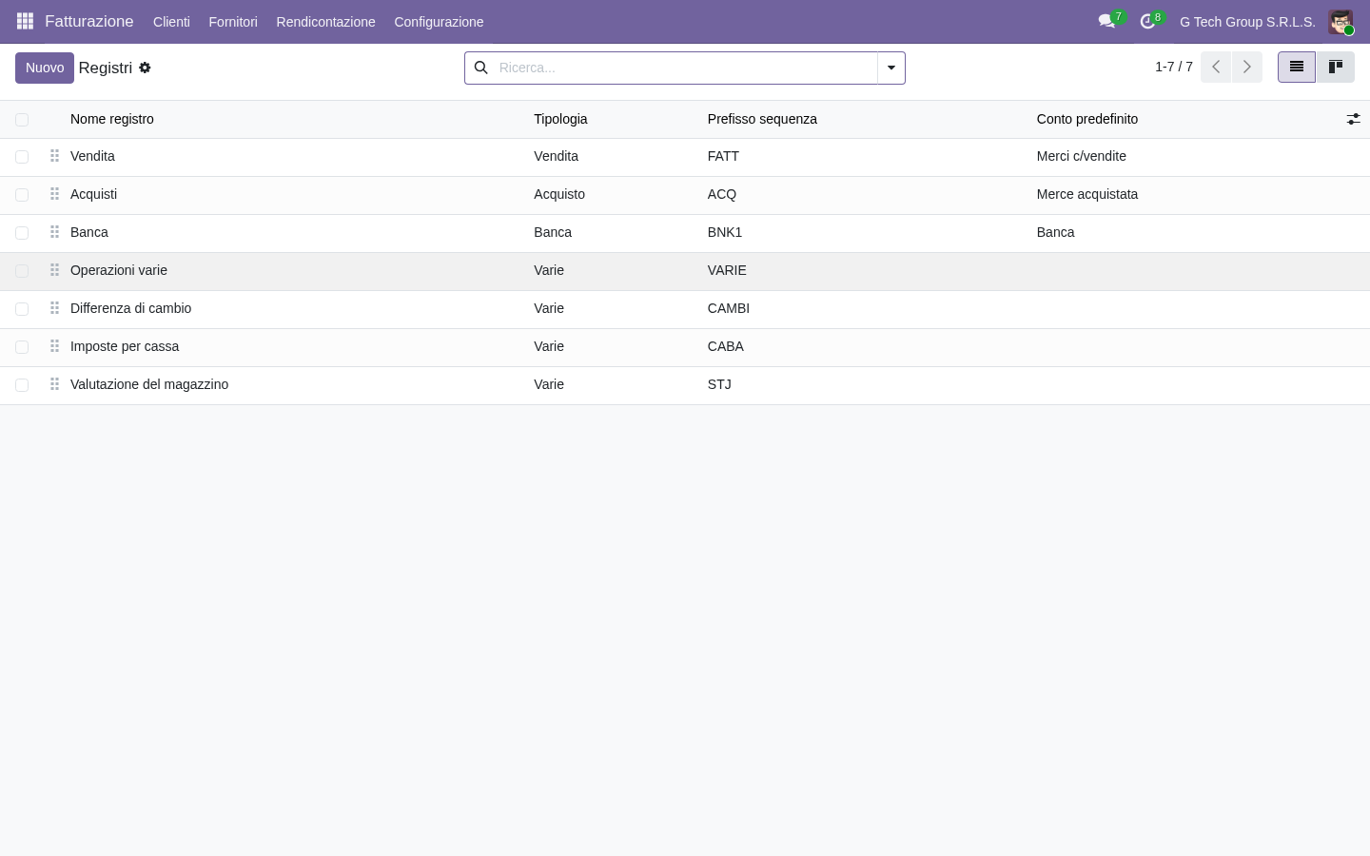Click the ACQ sequence prefix cell
The width and height of the screenshot is (1370, 856).
click(x=722, y=194)
